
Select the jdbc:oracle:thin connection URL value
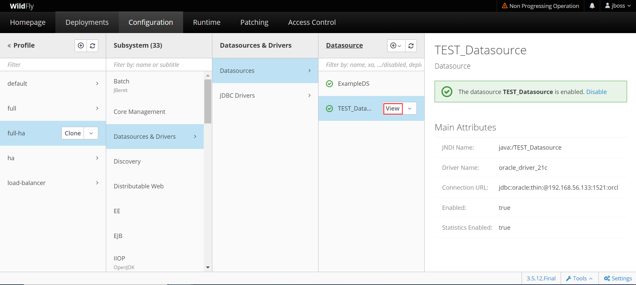click(x=558, y=188)
